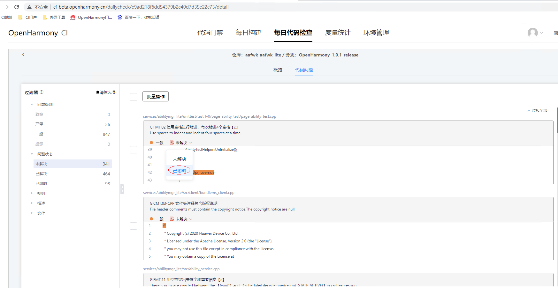The width and height of the screenshot is (558, 288).
Task: Click the G.FMT.11 rule title
Action: click(x=187, y=279)
